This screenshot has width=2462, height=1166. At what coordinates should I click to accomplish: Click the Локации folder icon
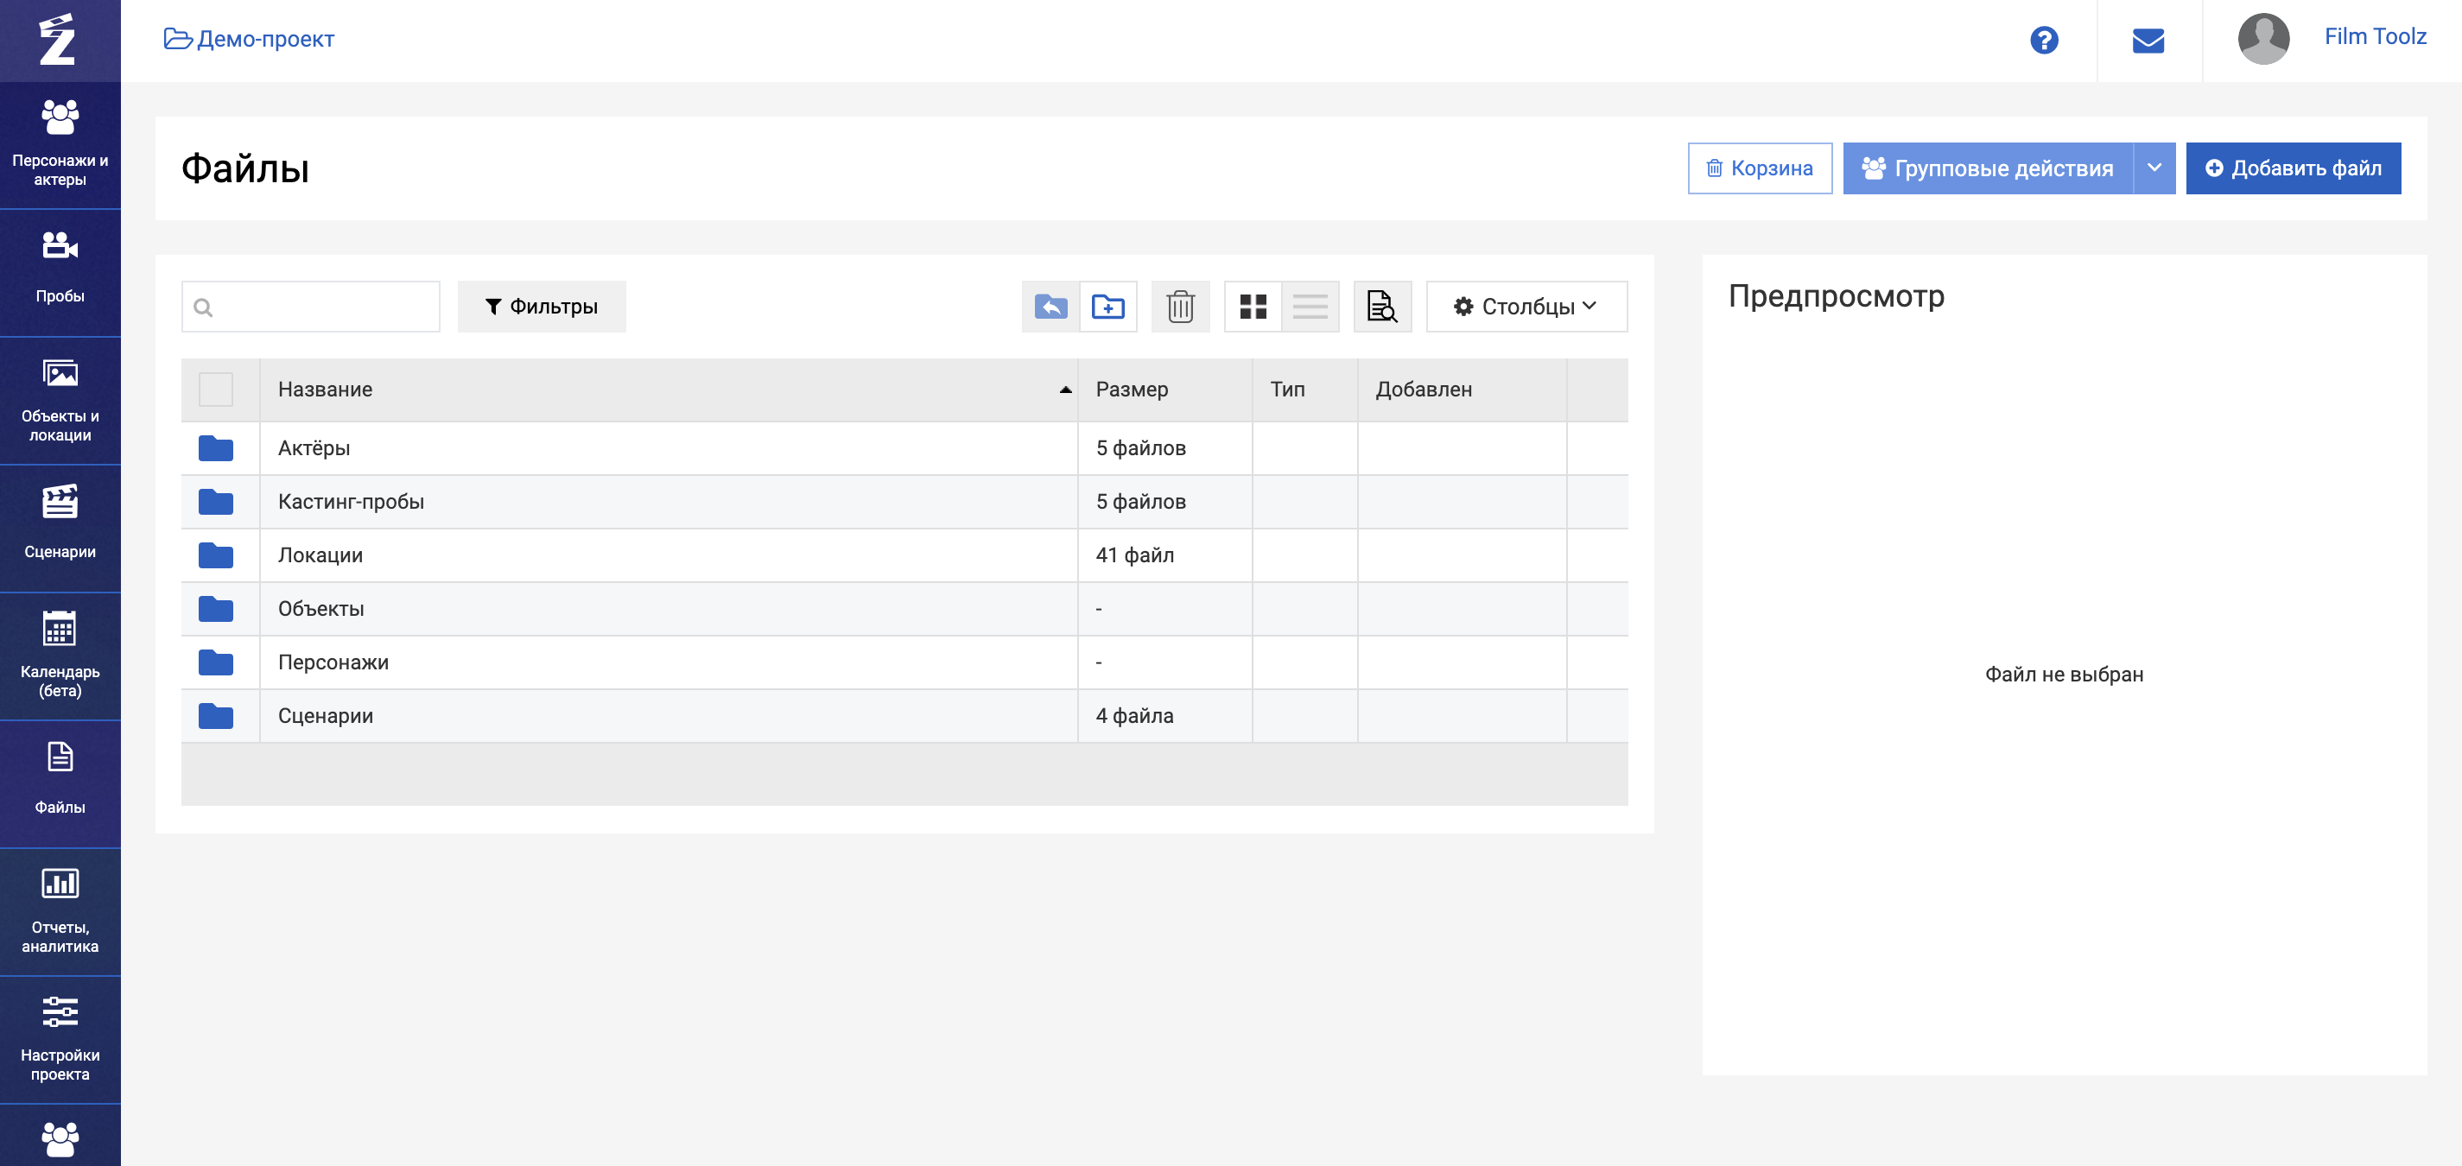[215, 555]
